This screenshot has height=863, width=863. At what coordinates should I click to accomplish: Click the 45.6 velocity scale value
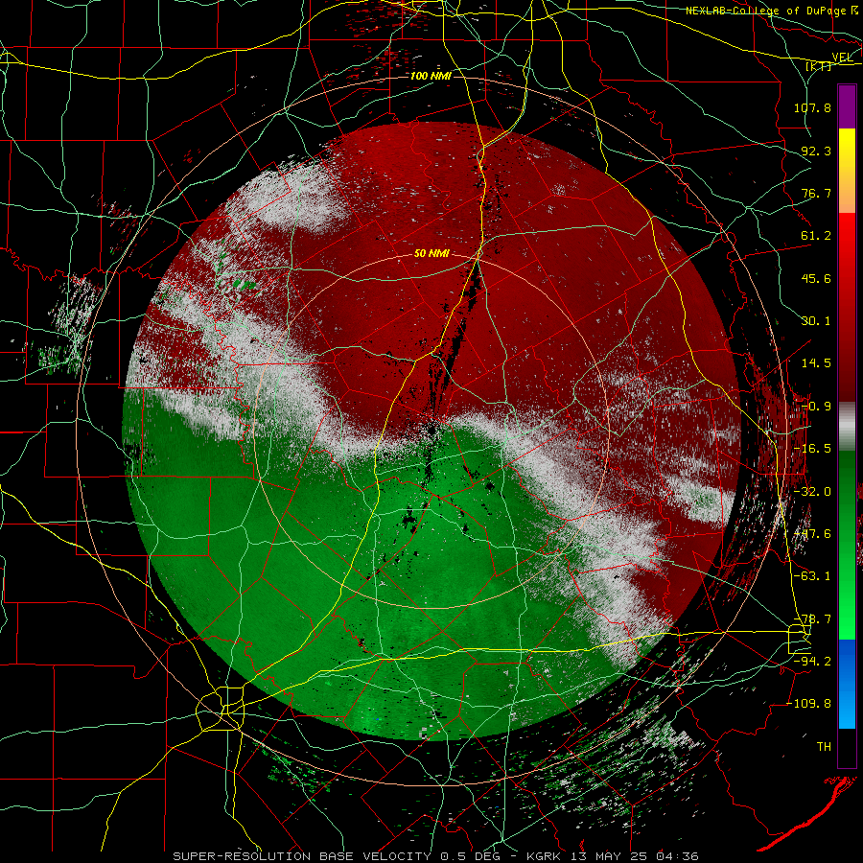(816, 278)
